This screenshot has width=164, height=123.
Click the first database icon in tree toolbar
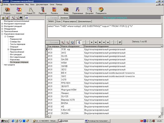click(x=3, y=18)
